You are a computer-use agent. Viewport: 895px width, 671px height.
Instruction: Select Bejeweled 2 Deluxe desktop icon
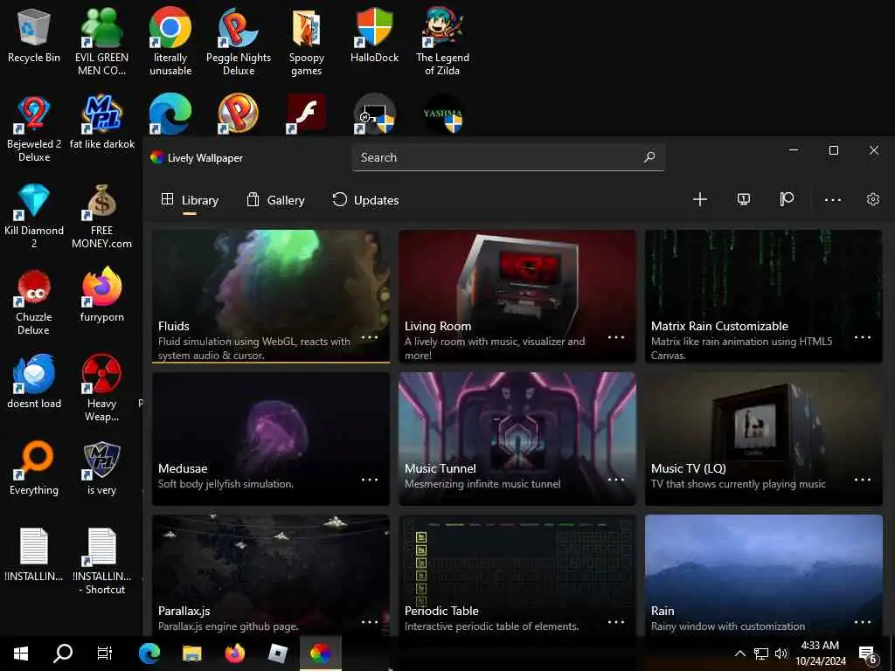tap(34, 129)
